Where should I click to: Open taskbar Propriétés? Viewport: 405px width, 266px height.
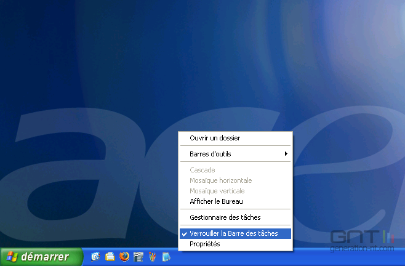coord(235,244)
